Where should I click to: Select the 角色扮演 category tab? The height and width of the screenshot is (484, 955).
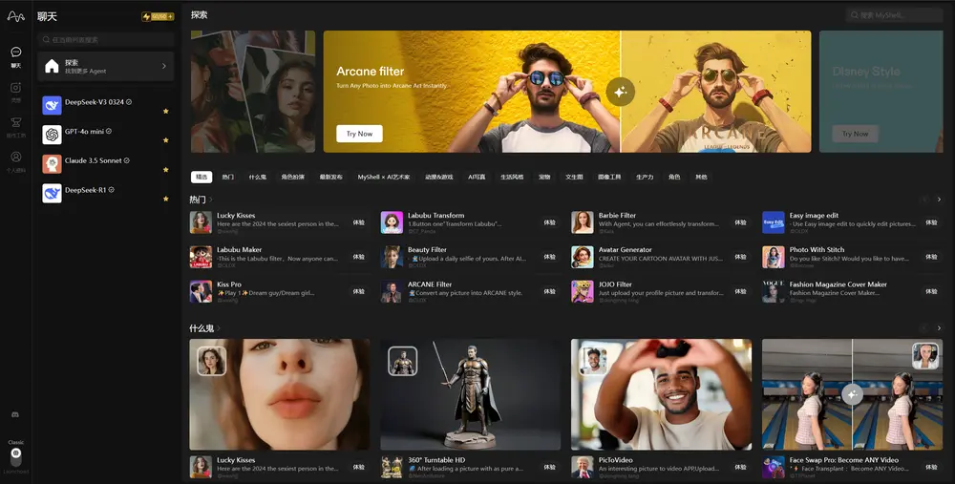[x=293, y=178]
